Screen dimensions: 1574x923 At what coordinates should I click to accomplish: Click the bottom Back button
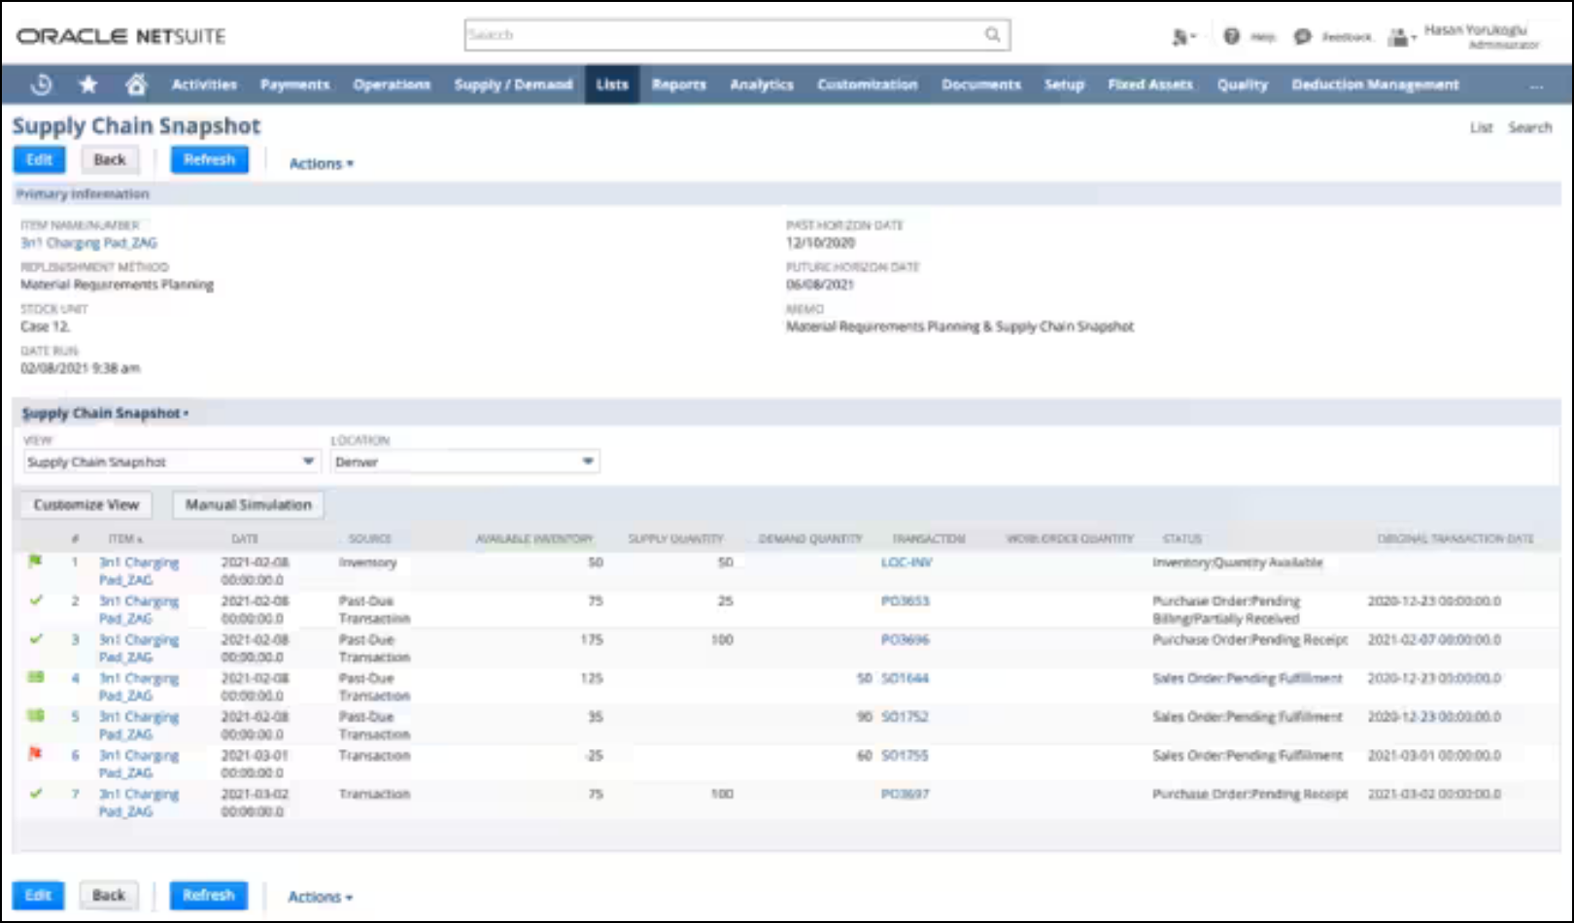tap(109, 895)
